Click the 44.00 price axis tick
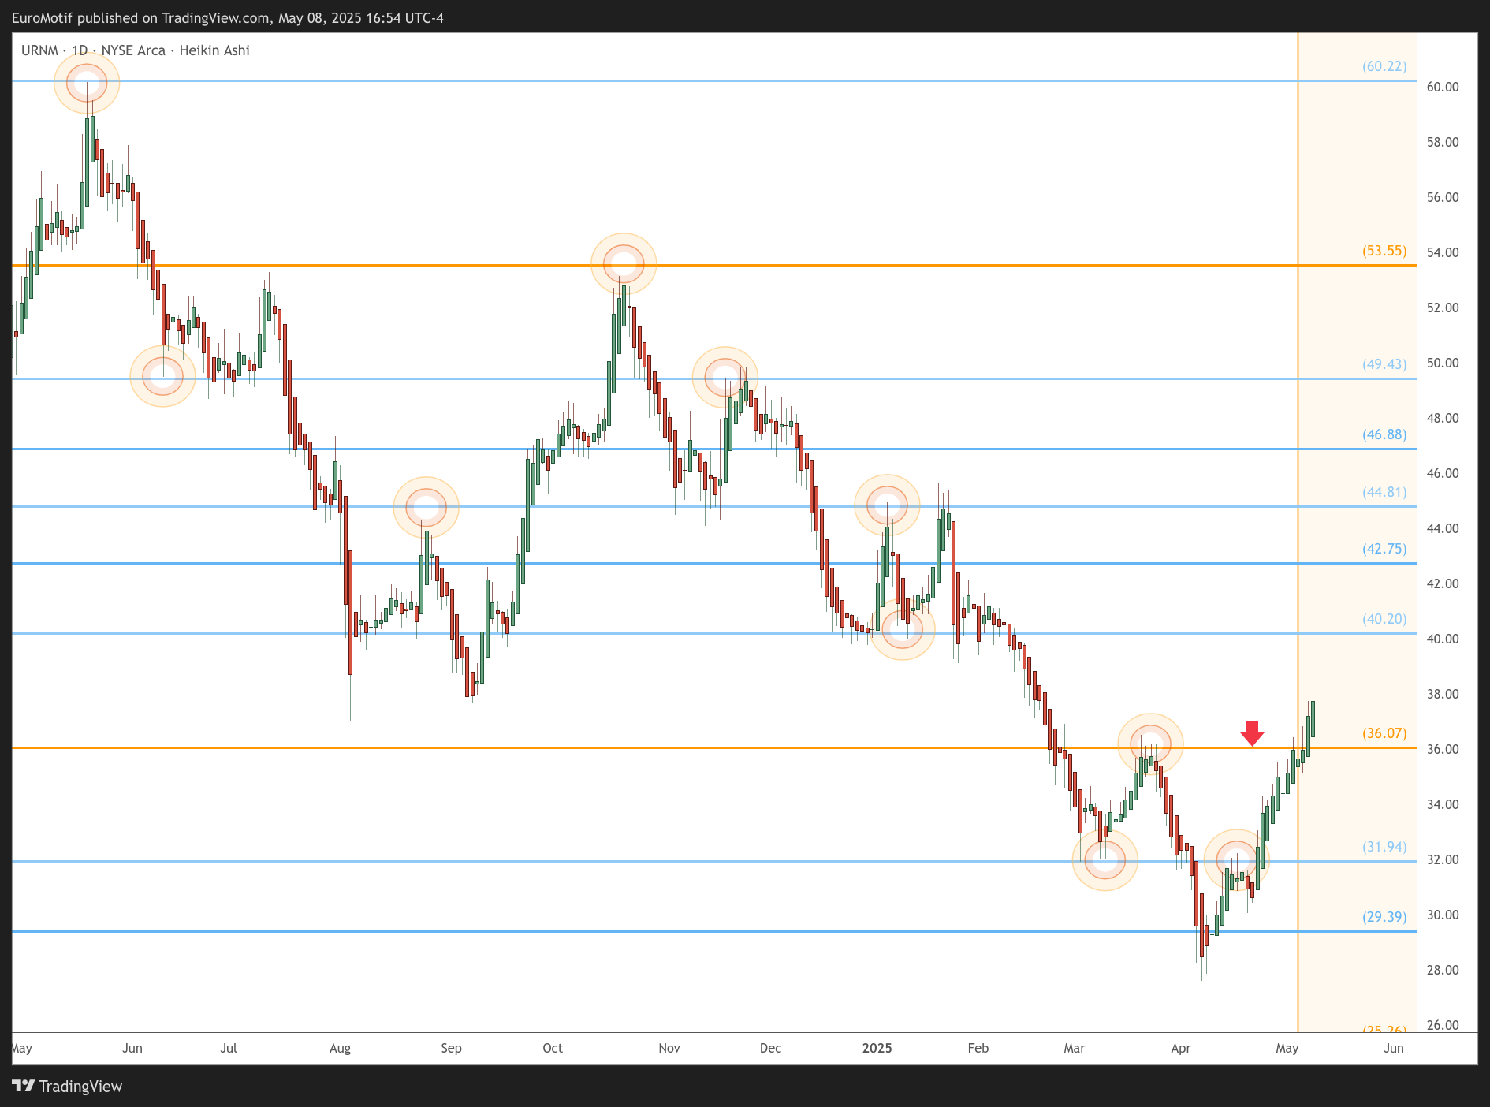The width and height of the screenshot is (1490, 1107). (x=1443, y=528)
